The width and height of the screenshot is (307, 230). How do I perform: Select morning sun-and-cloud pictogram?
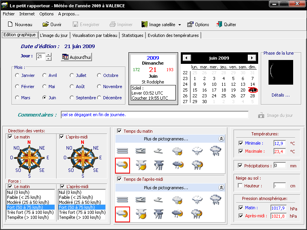123,165
